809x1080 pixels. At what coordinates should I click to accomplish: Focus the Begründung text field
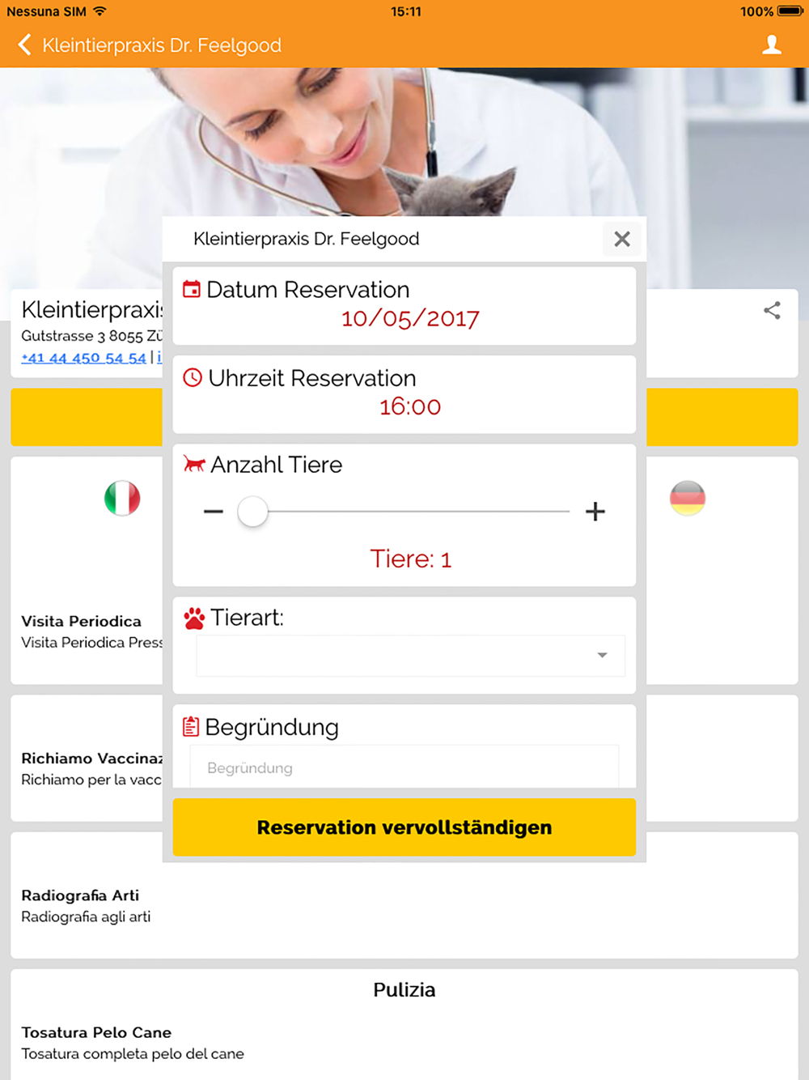404,767
